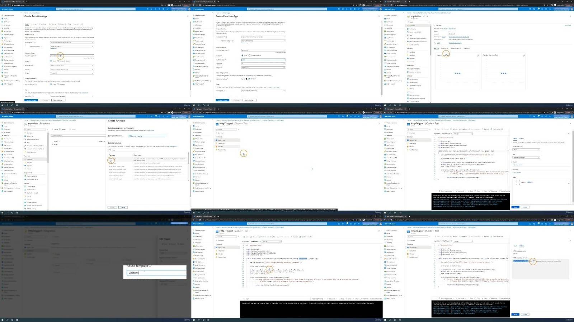The width and height of the screenshot is (574, 322).
Task: Open Key dropdown in the test Input panel
Action: click(x=526, y=157)
